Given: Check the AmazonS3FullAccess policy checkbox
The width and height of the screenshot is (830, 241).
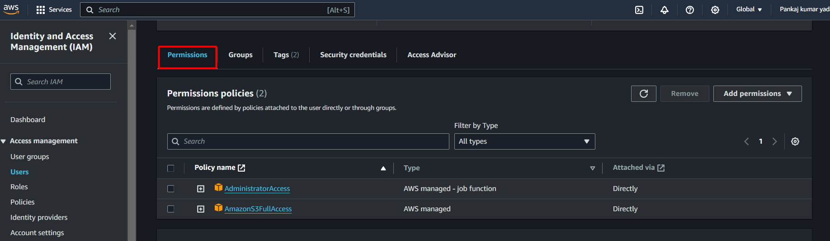Looking at the screenshot, I should tap(171, 209).
